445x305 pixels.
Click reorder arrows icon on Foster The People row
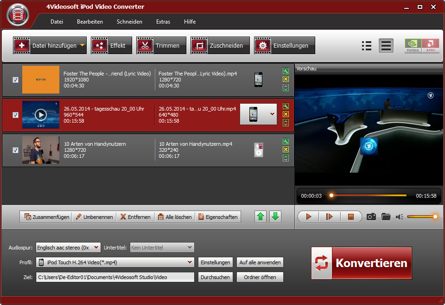point(286,87)
